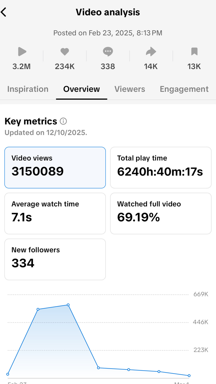
Task: Switch to the Inspiration tab
Action: [x=28, y=89]
